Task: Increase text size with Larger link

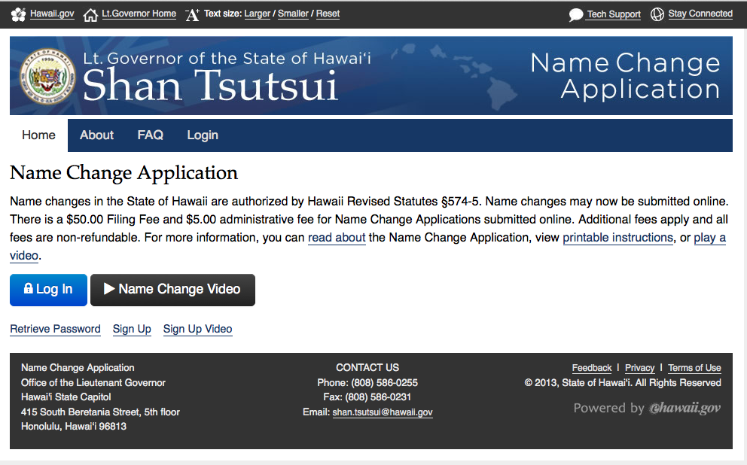Action: click(258, 14)
